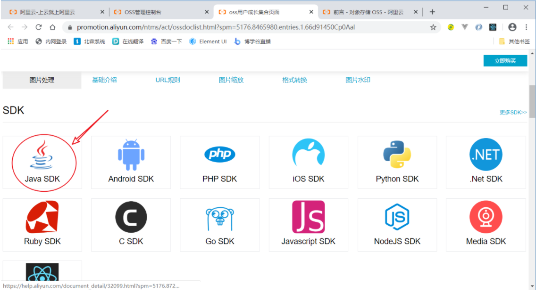Screen dimensions: 536x294
Task: Open the browser home page
Action: coord(52,27)
